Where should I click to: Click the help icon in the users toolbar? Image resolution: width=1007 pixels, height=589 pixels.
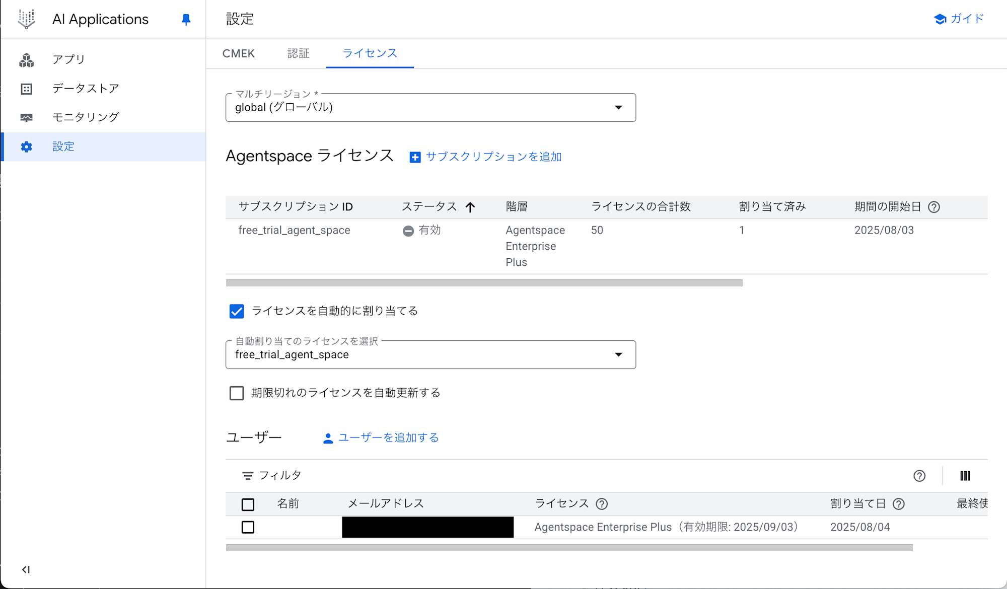coord(919,476)
